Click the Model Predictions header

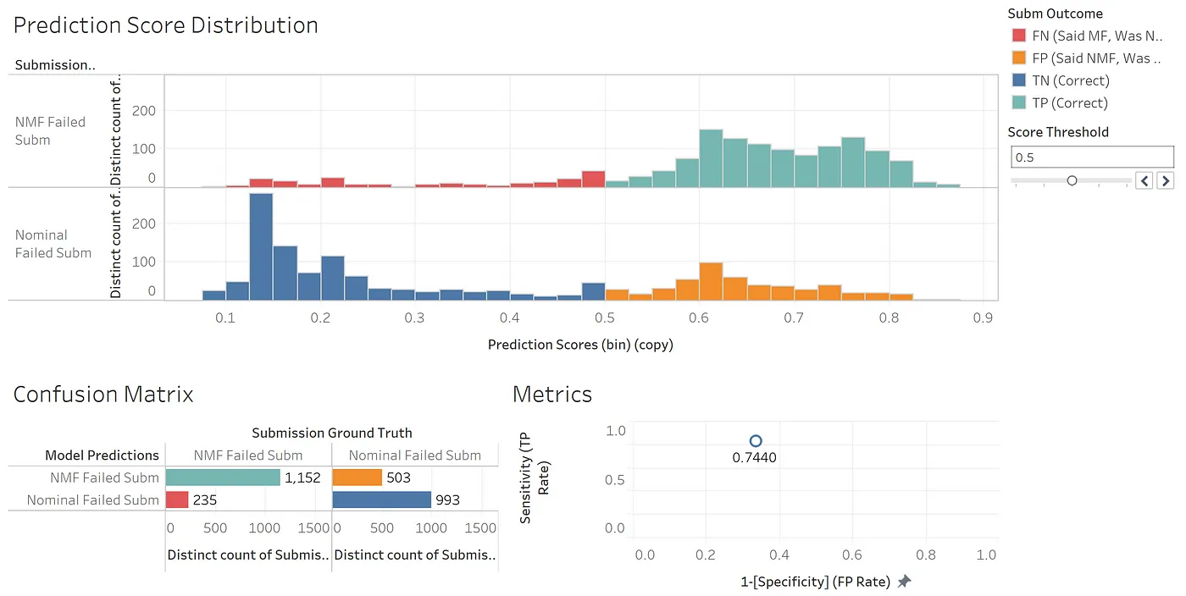[102, 455]
